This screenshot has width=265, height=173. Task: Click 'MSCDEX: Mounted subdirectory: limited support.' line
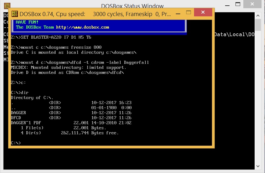tap(68, 68)
